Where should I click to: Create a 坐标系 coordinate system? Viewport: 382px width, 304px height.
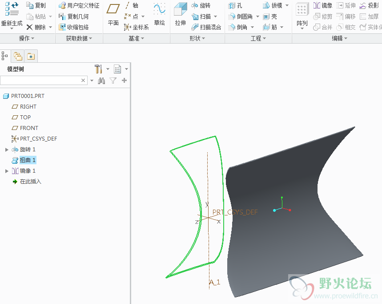pos(137,27)
